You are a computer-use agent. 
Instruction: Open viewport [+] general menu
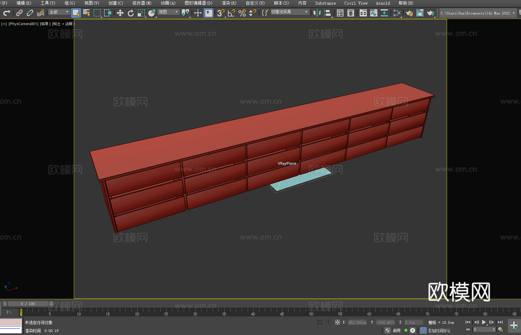(x=4, y=24)
